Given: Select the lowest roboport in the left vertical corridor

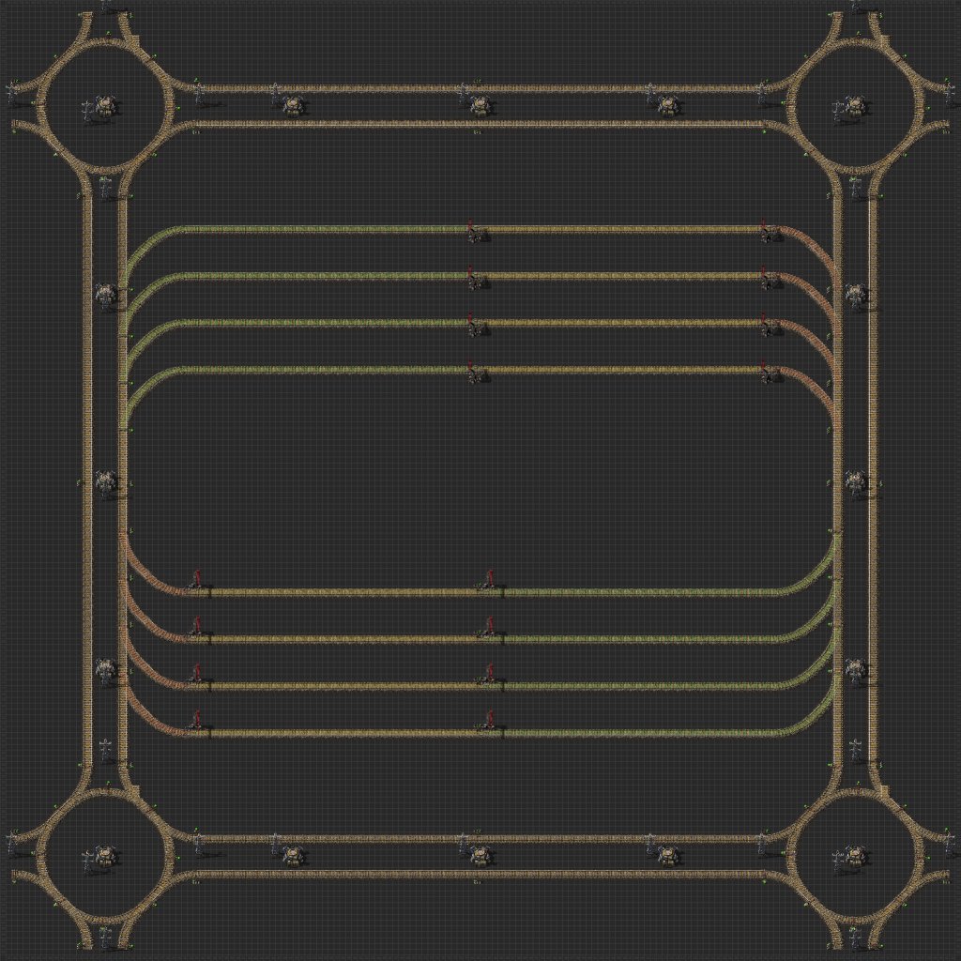Looking at the screenshot, I should tap(106, 669).
